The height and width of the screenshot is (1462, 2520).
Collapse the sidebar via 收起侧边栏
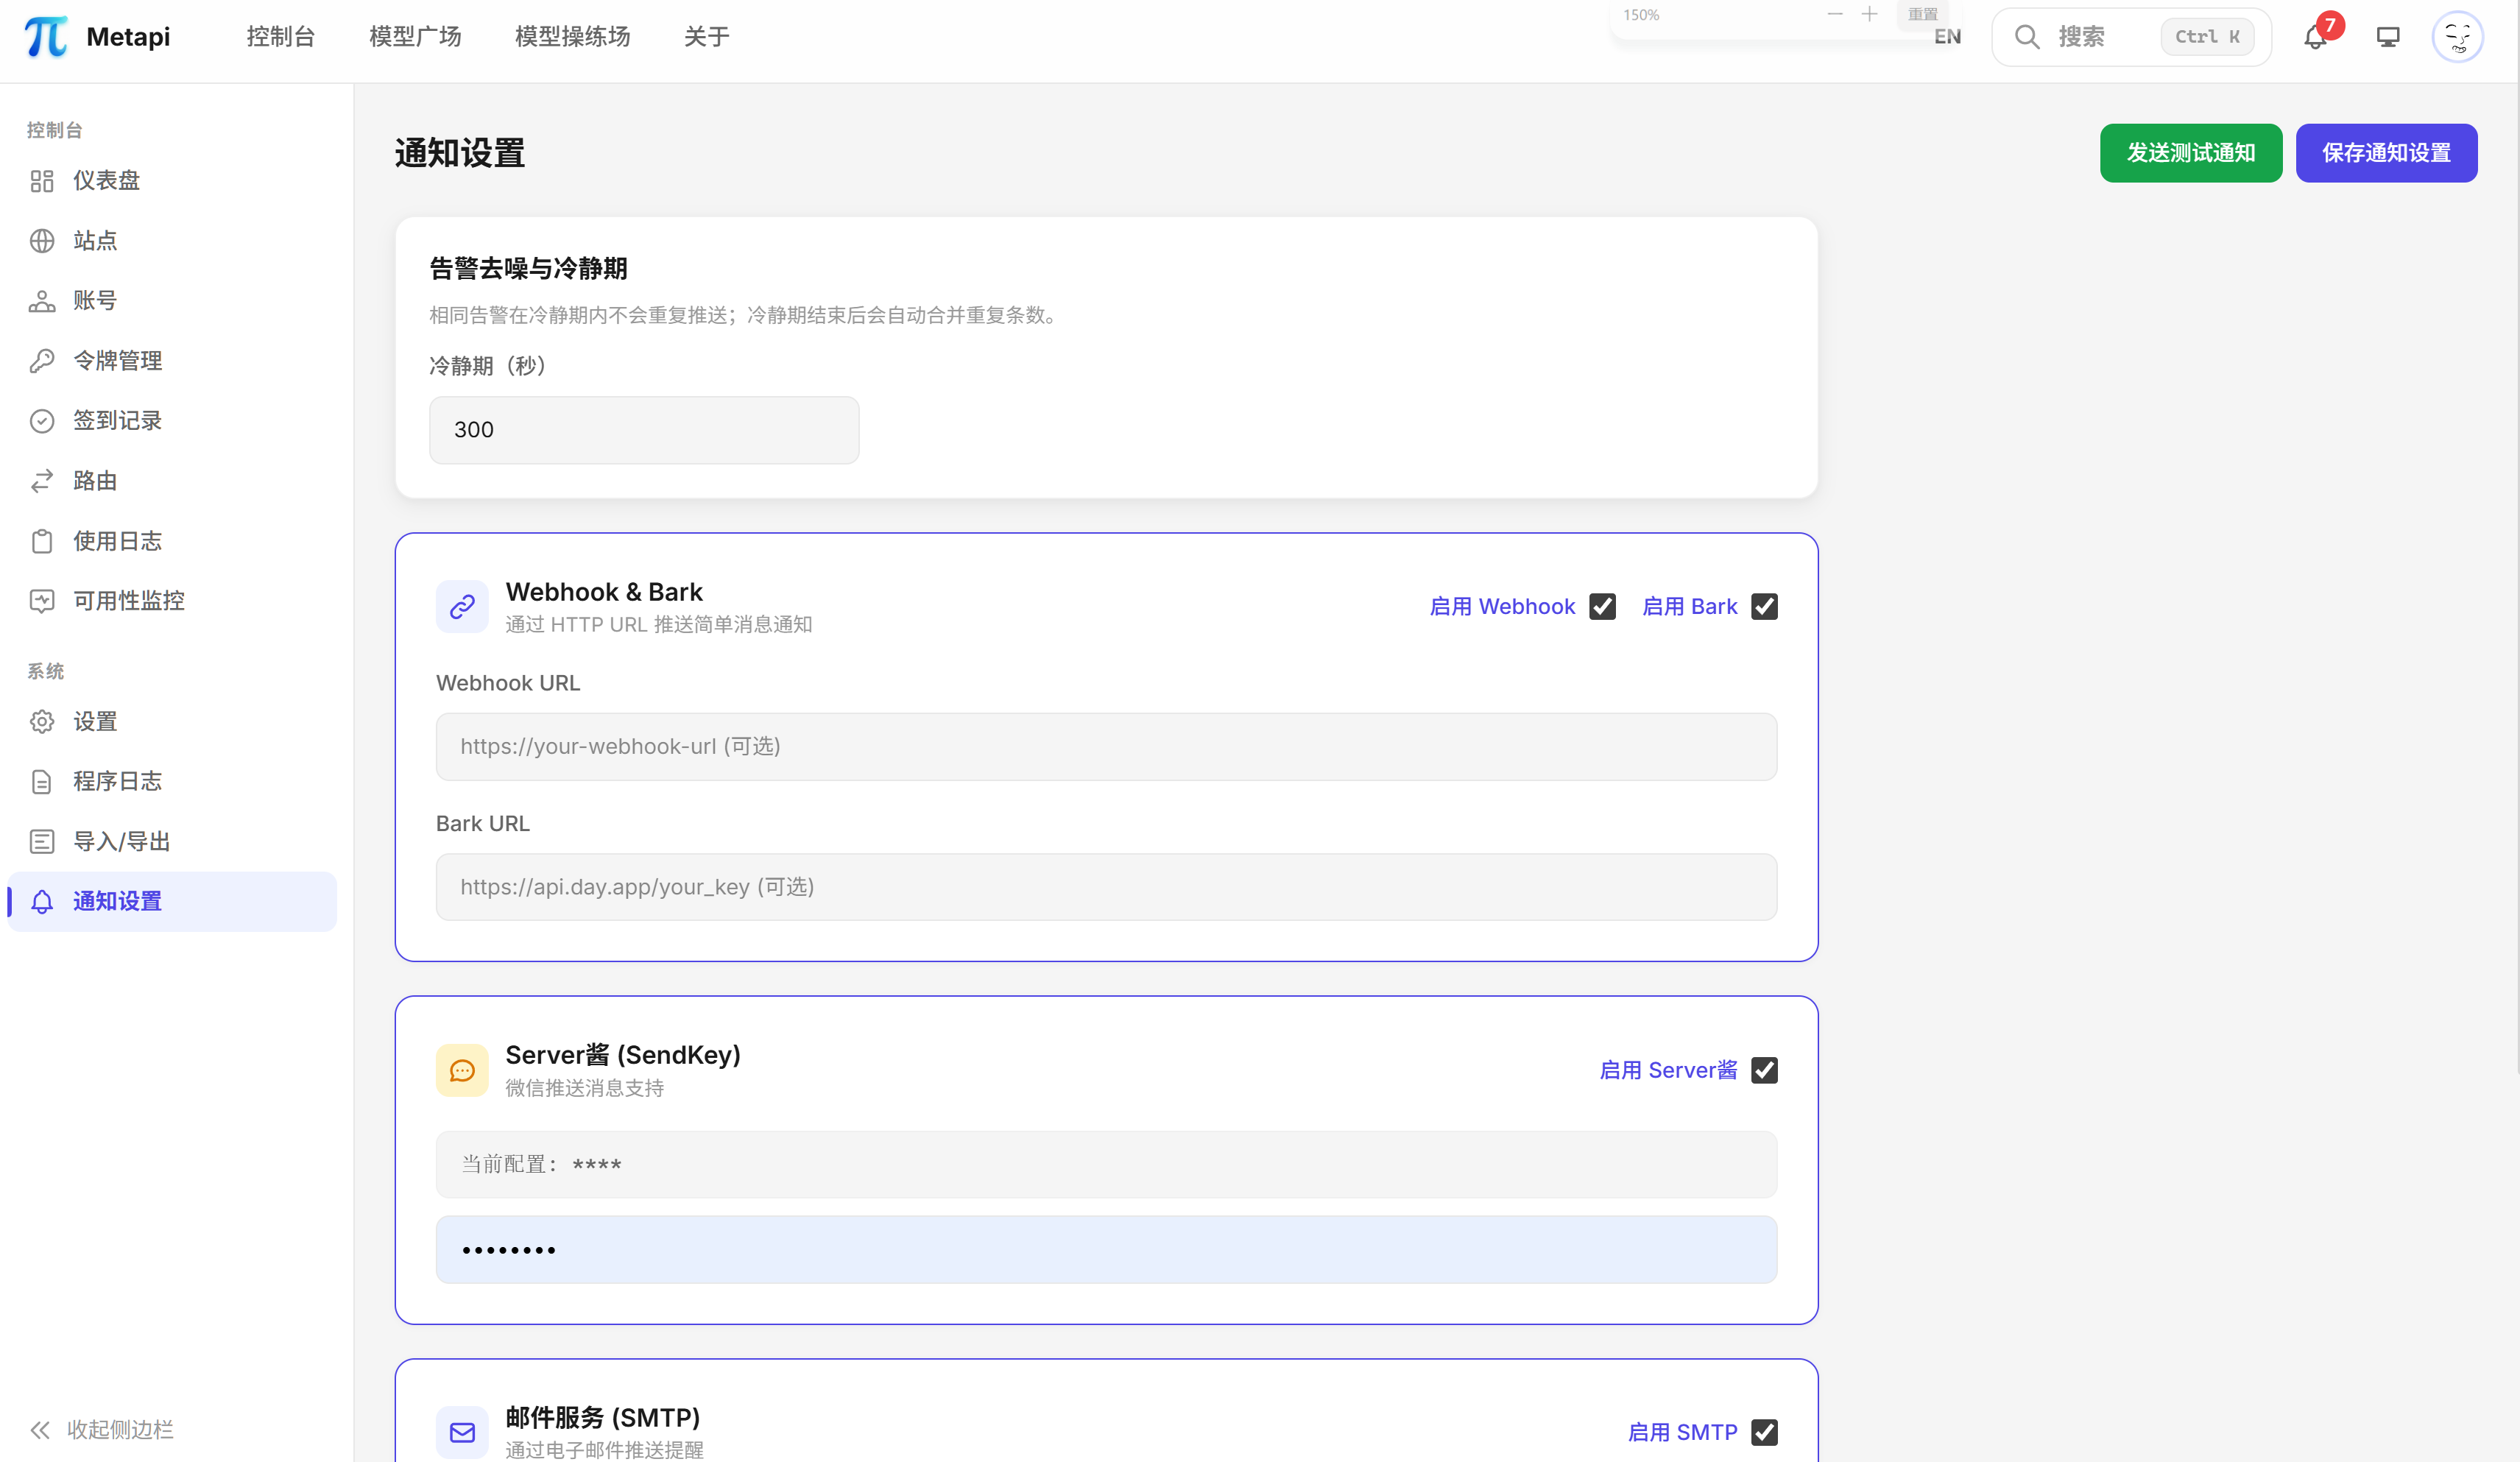click(101, 1429)
